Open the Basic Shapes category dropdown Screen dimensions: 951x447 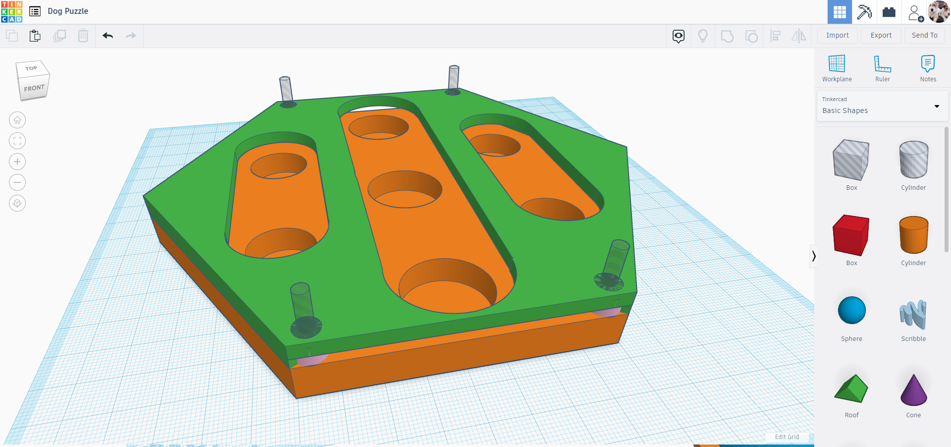[x=882, y=106]
